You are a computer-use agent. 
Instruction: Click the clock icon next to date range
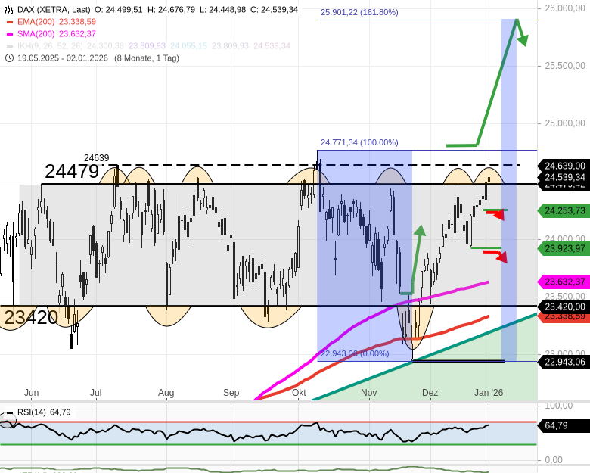[10, 58]
